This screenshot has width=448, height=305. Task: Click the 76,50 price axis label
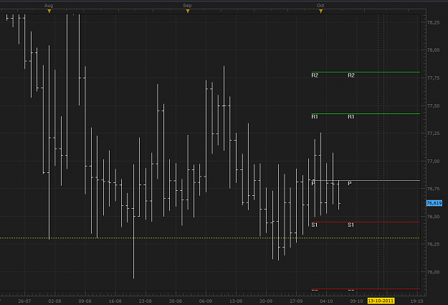[433, 217]
